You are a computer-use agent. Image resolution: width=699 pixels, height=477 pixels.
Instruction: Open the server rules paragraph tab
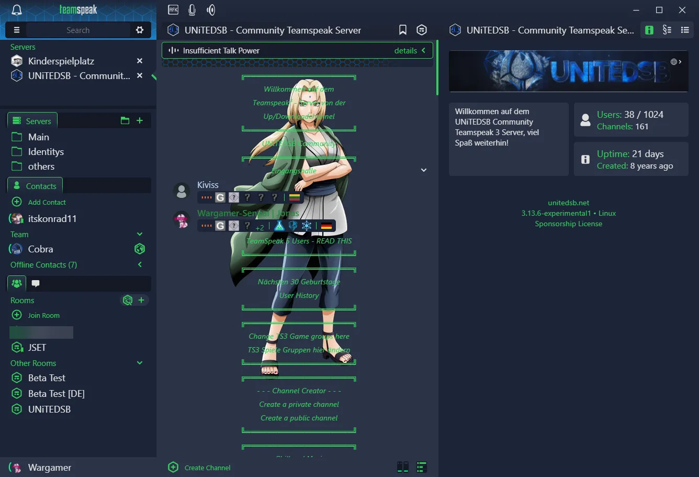point(667,30)
